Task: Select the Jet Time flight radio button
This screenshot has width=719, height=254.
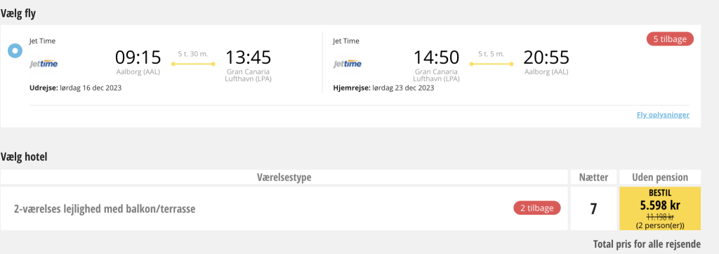Action: [15, 51]
